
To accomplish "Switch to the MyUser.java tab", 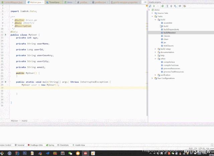I will [x=35, y=2].
